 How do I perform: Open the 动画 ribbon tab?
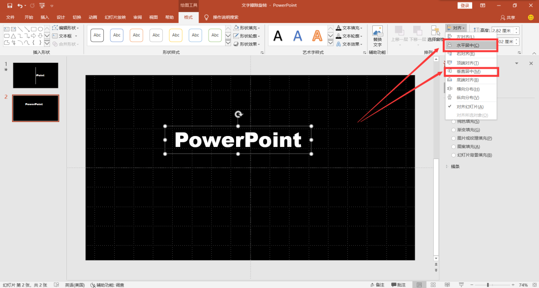click(93, 17)
